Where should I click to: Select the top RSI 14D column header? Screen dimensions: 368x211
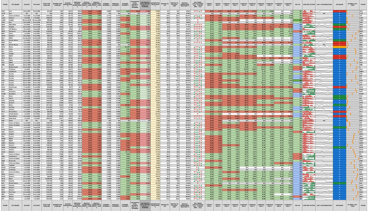[x=297, y=5]
